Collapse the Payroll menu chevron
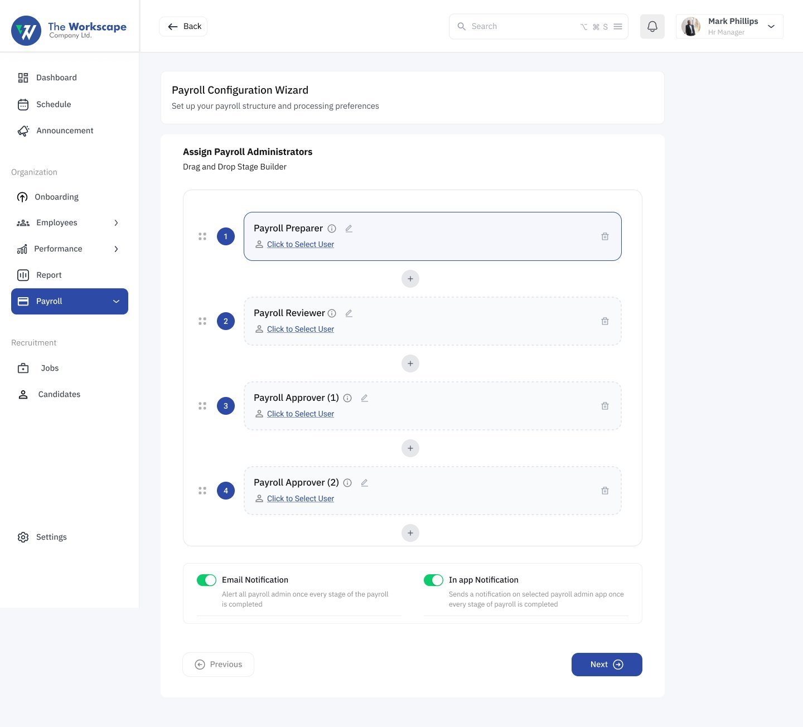This screenshot has height=727, width=803. (x=116, y=302)
